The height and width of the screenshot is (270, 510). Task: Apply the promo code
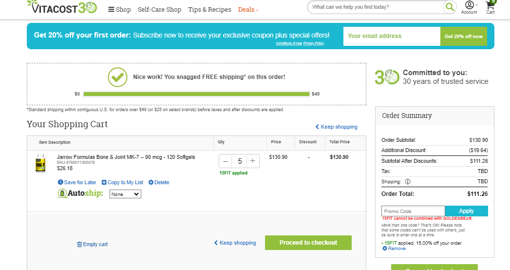[467, 211]
